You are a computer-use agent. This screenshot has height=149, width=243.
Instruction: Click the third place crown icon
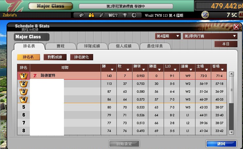coord(24,91)
